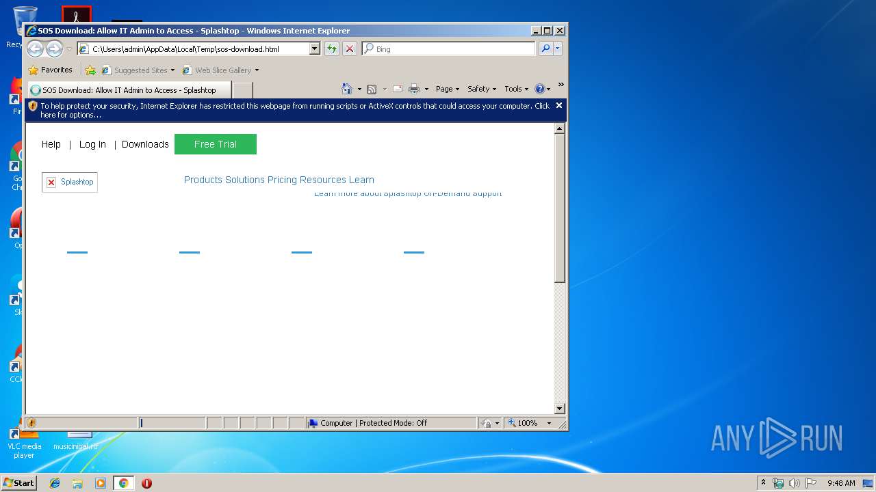Screen dimensions: 876x492
Task: Open the Page menu
Action: [x=447, y=89]
